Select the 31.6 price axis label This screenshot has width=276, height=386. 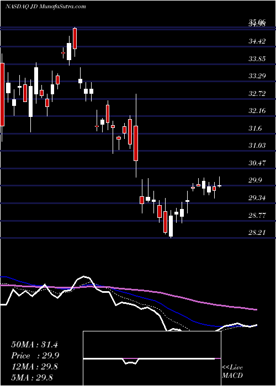pyautogui.click(x=255, y=128)
